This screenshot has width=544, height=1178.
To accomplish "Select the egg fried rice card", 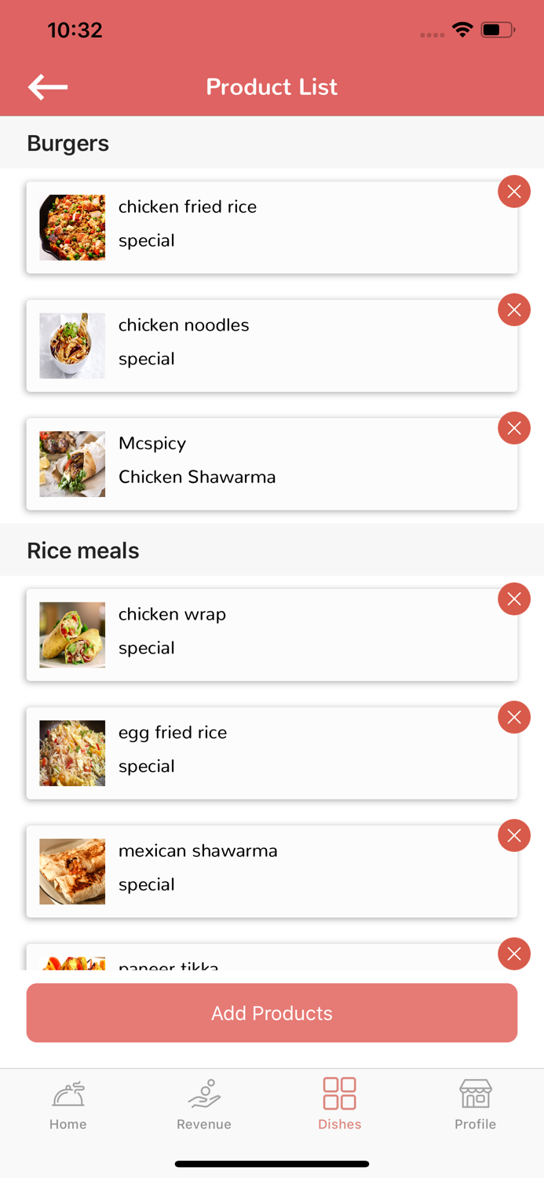I will pyautogui.click(x=272, y=753).
